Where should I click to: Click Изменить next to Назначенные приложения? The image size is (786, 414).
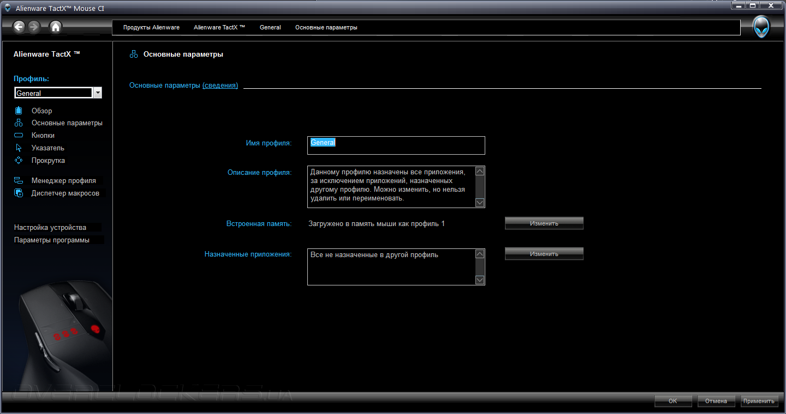pos(544,254)
